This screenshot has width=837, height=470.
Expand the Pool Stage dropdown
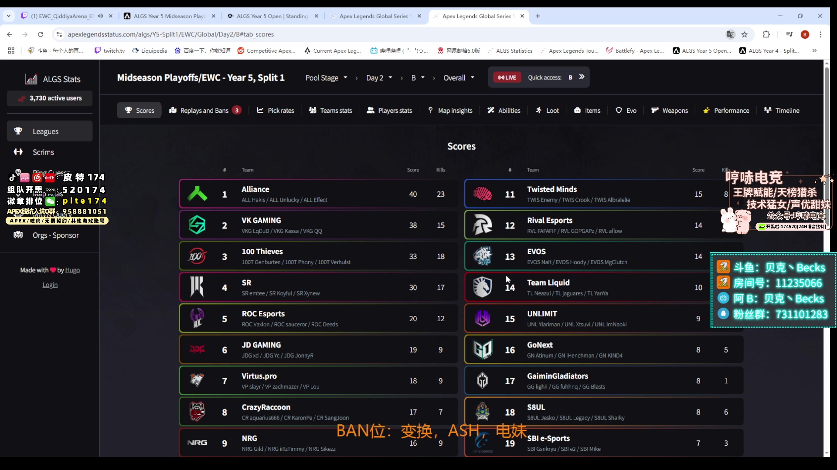point(326,77)
